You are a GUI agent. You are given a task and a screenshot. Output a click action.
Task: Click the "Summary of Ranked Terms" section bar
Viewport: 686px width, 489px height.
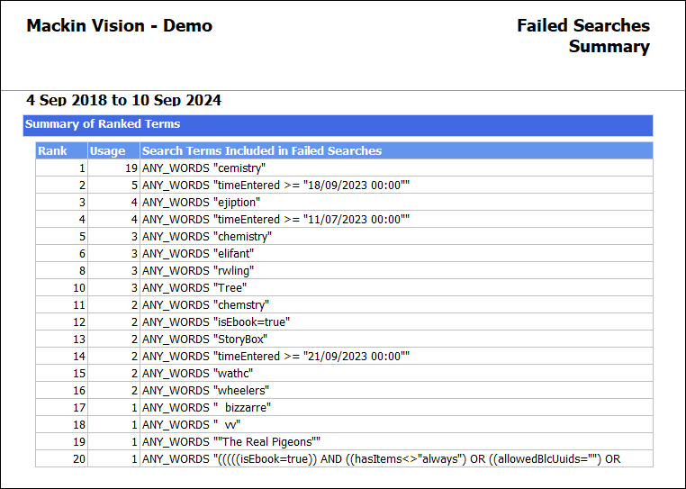[x=338, y=125]
